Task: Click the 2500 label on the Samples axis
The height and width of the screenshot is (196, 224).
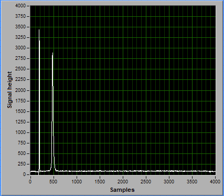Action: click(x=146, y=182)
